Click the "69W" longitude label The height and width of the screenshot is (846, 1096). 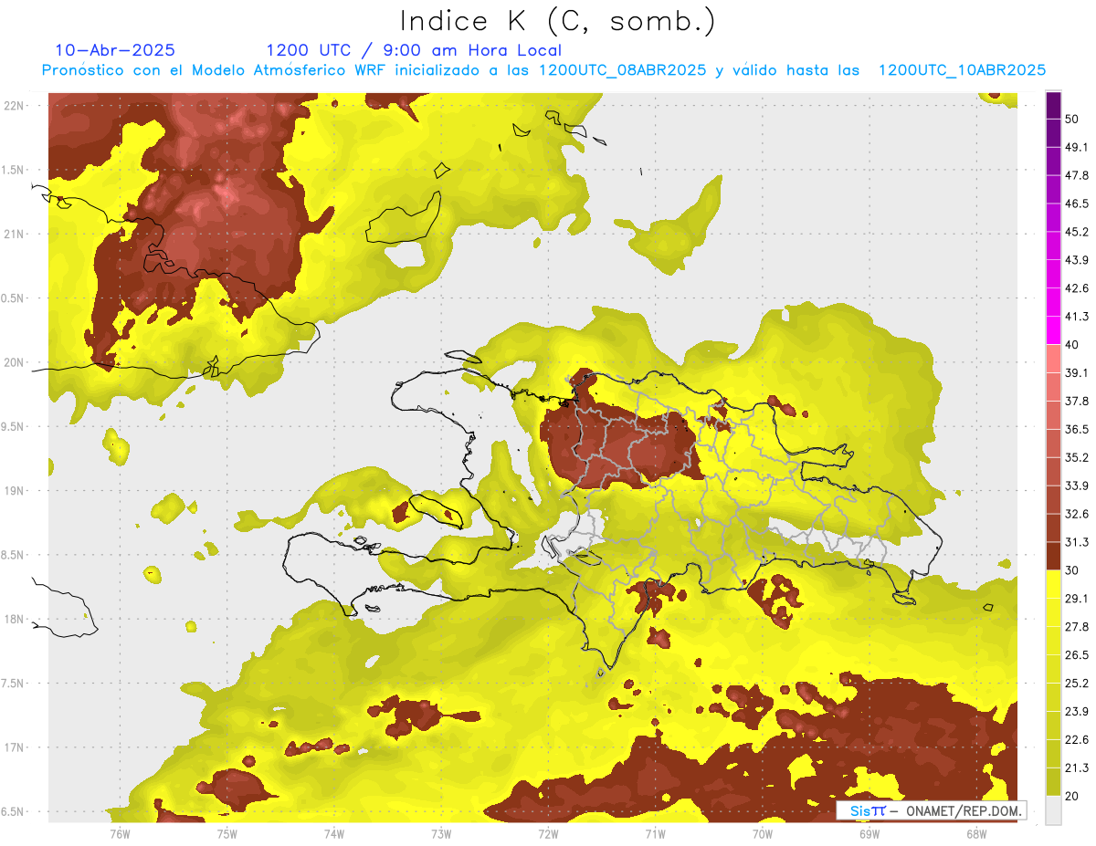[x=869, y=834]
